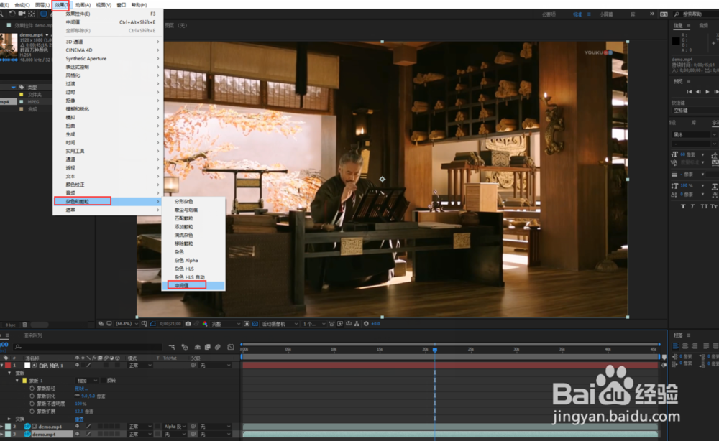Expand the 变换 group
Image resolution: width=719 pixels, height=441 pixels.
tap(9, 419)
